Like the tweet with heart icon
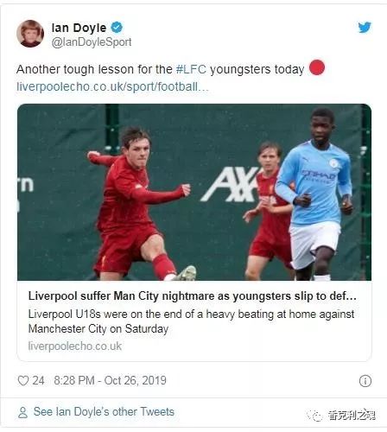 pyautogui.click(x=23, y=380)
